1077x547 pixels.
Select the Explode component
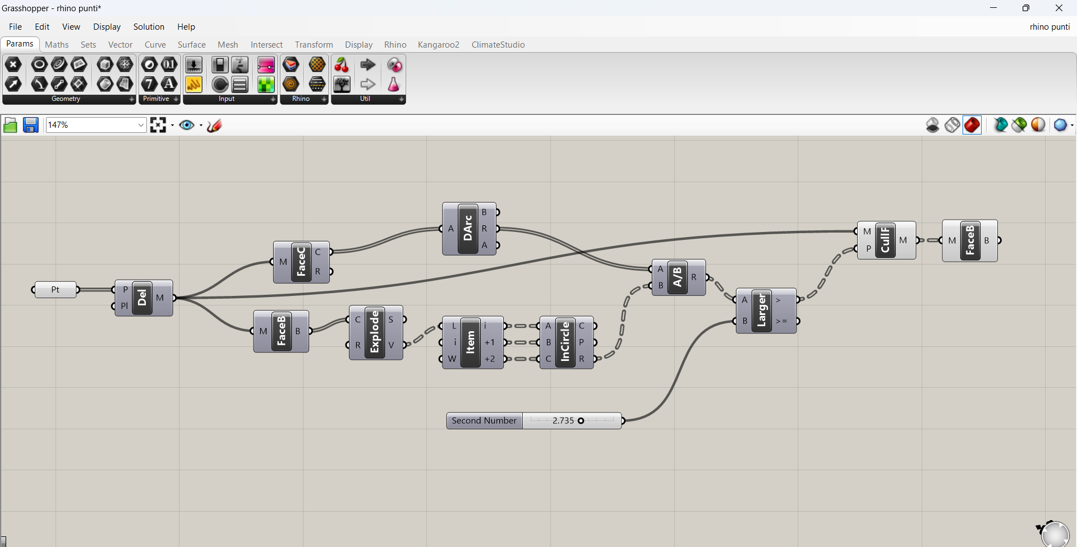coord(375,332)
